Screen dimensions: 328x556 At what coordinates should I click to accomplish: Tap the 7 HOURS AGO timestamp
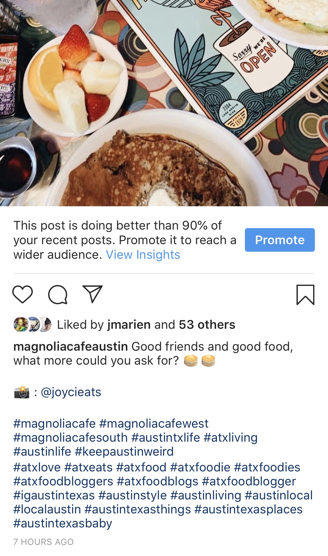[43, 542]
